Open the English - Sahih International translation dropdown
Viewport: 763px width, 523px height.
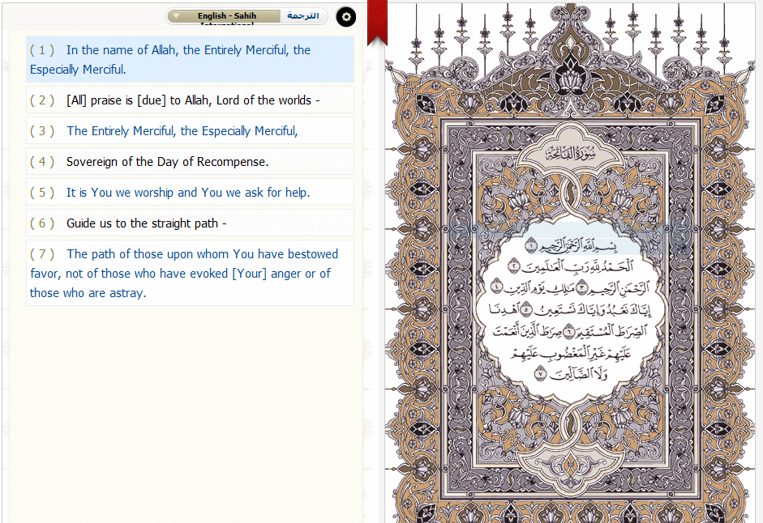(227, 16)
